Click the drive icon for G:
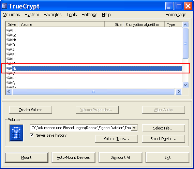This screenshot has width=194, height=169. tap(9, 35)
